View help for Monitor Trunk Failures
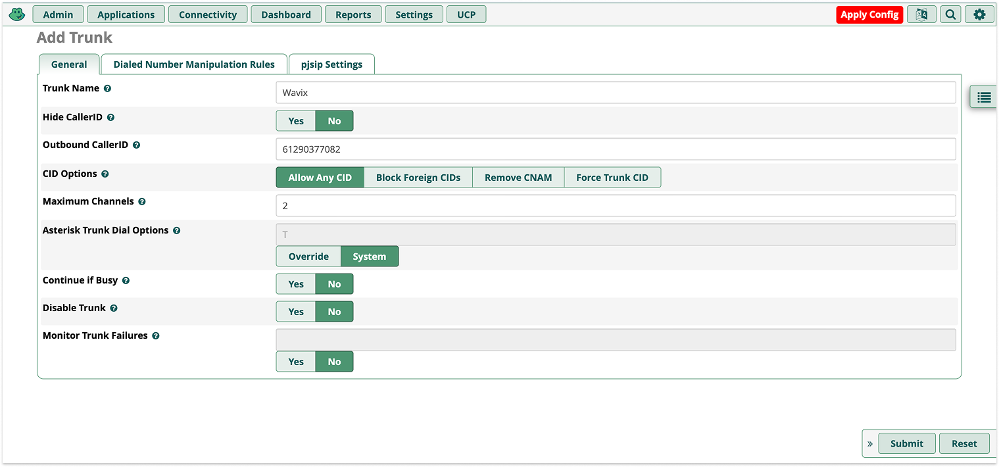 click(x=155, y=335)
